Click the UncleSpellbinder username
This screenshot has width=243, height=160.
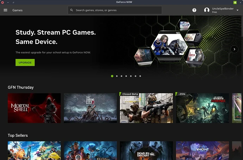point(223,9)
